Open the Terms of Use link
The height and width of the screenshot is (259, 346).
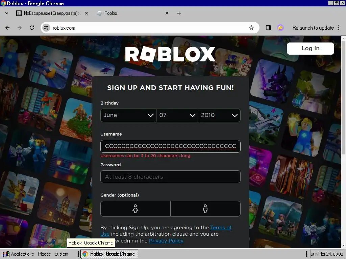(221, 228)
